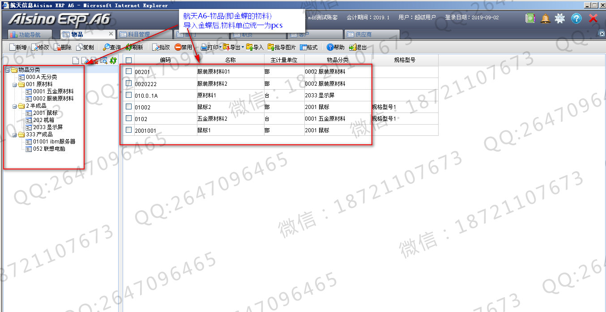The width and height of the screenshot is (606, 312).
Task: Collapse the 333 产成品 category node
Action: coord(14,134)
